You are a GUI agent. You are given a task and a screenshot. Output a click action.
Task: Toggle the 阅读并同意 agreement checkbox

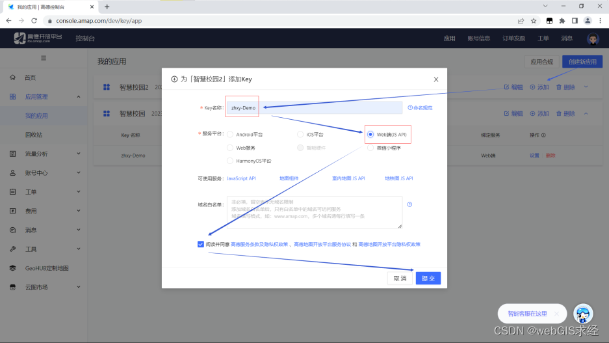point(200,244)
